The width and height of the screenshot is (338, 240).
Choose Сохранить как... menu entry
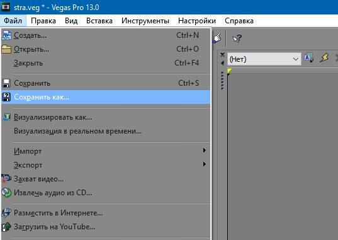[106, 97]
